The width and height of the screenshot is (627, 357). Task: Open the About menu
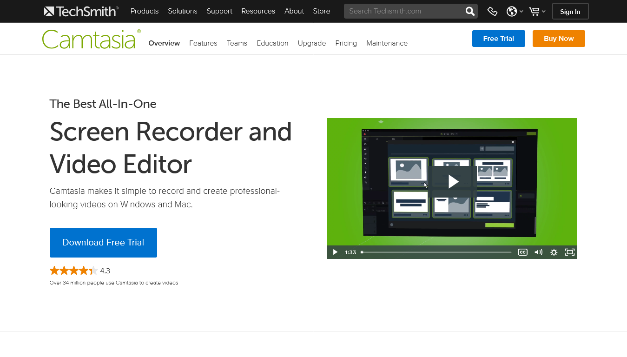[294, 11]
